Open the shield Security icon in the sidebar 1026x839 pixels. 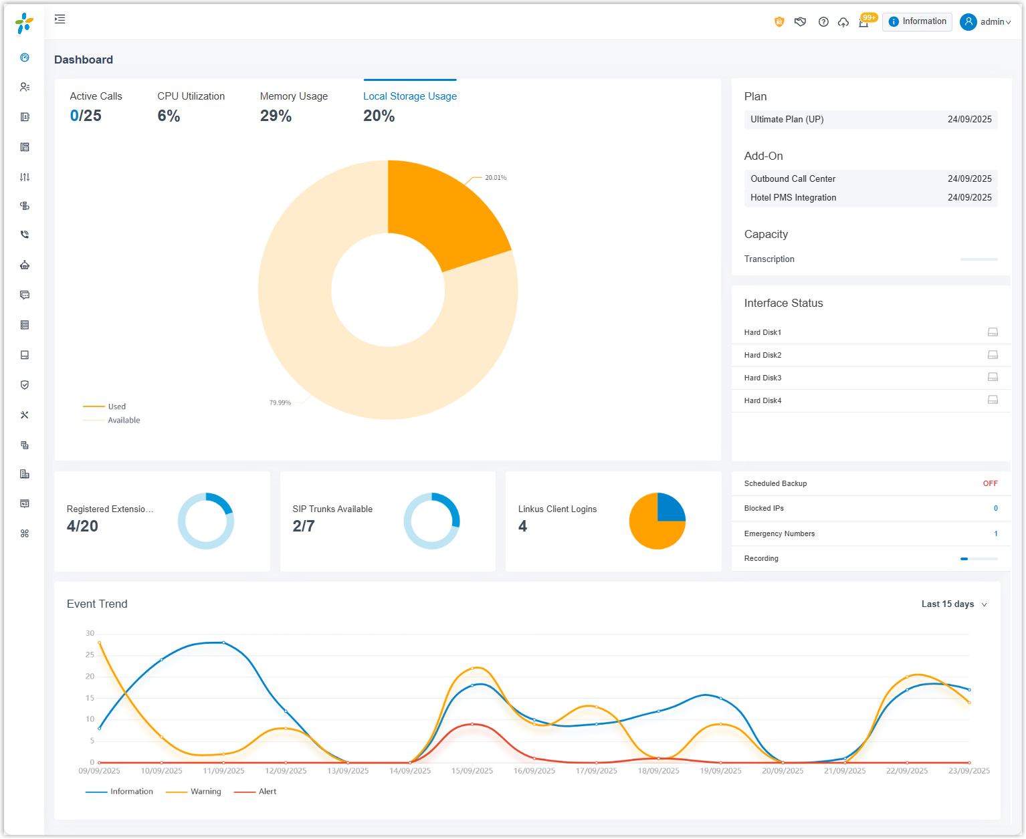coord(25,385)
